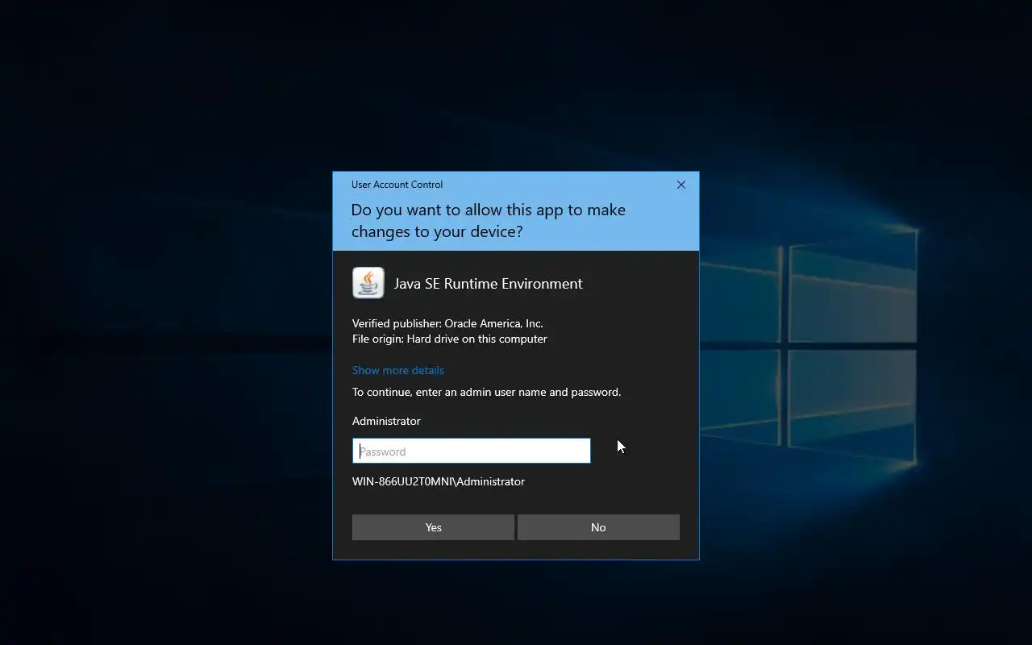Click the User Account Control title text
This screenshot has height=645, width=1032.
397,185
